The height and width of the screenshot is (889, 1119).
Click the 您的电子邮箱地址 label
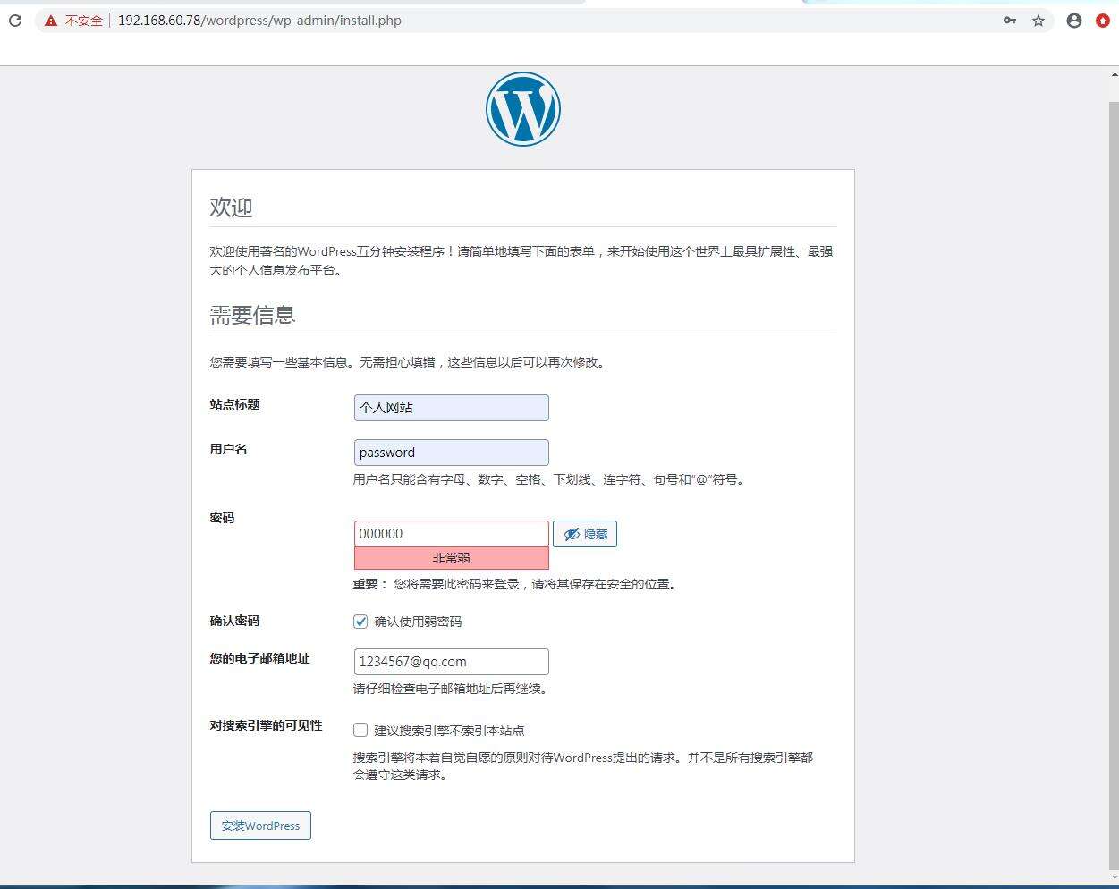260,658
